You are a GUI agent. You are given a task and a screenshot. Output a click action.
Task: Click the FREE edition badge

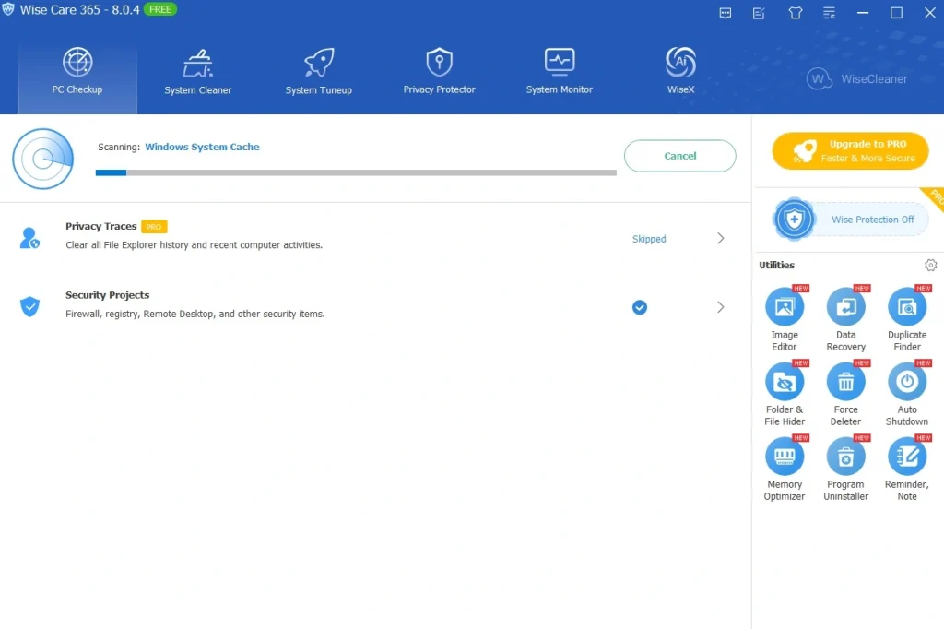pos(160,9)
